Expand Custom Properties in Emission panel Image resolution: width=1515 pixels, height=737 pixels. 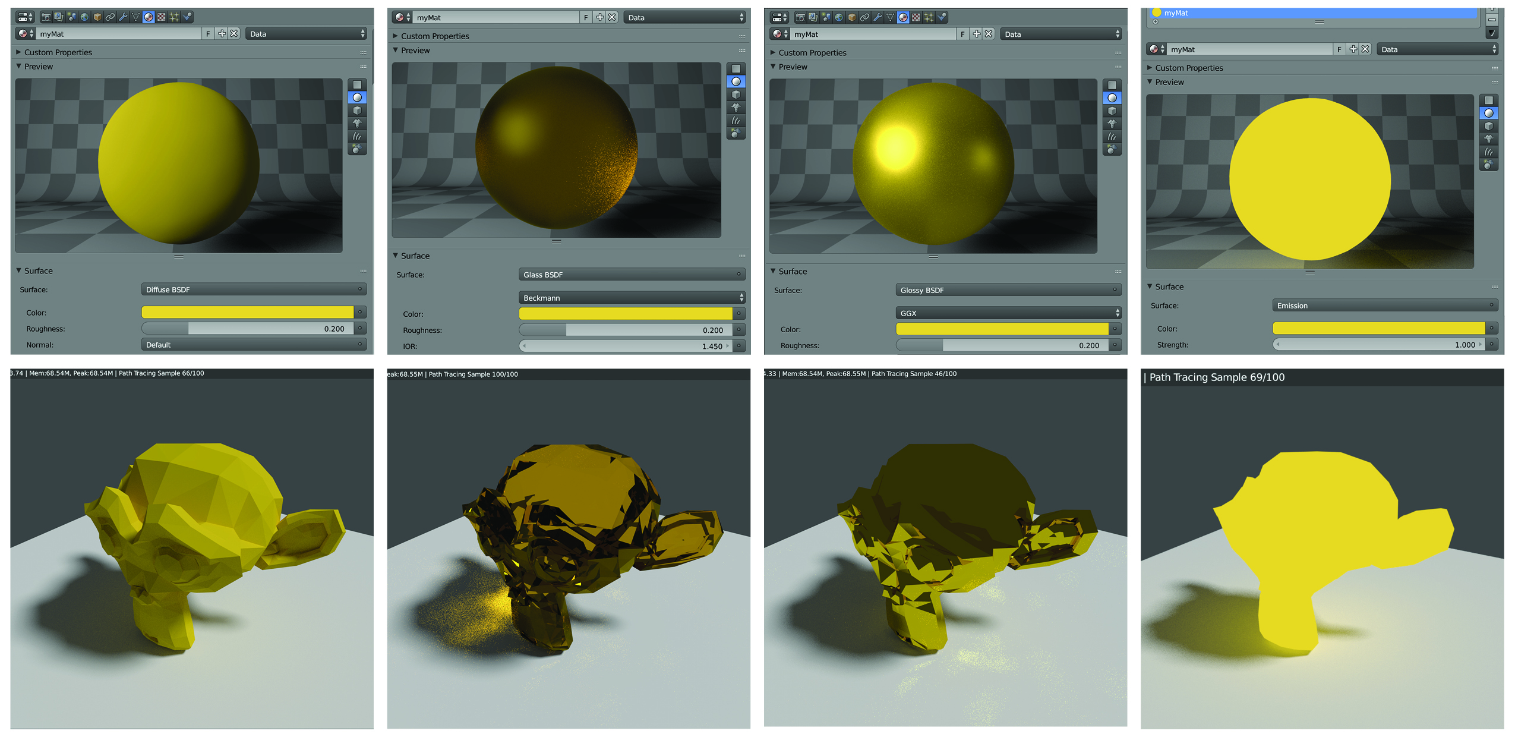coord(1188,68)
